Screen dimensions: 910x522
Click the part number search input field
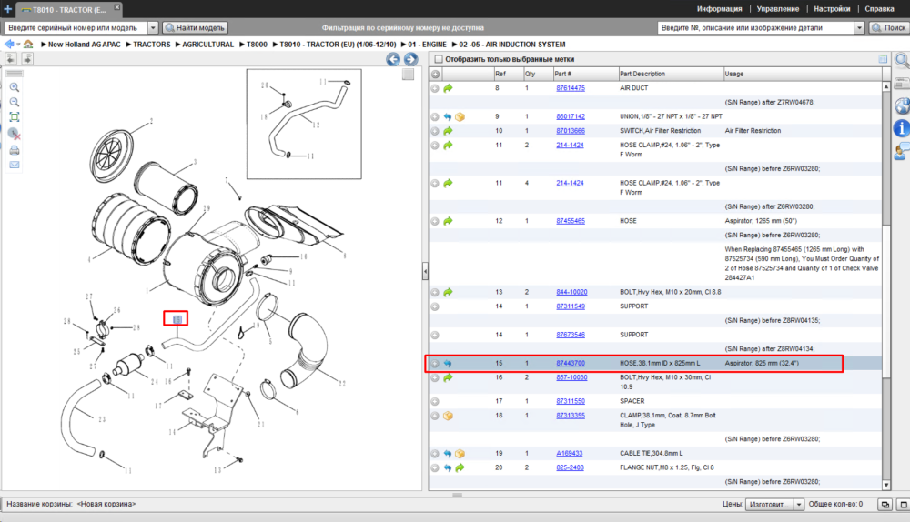755,28
